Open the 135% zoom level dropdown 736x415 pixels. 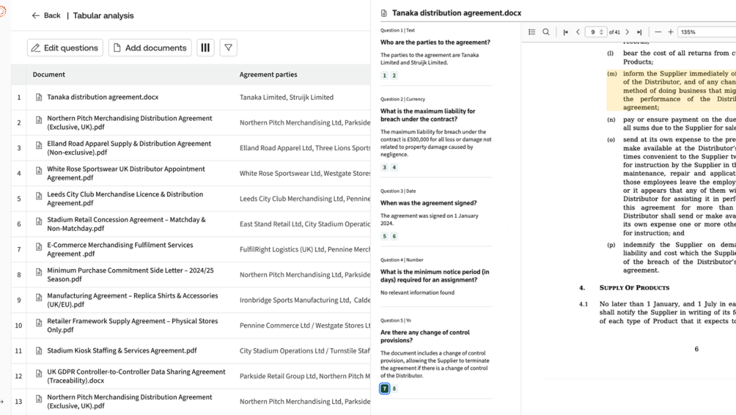pyautogui.click(x=706, y=32)
